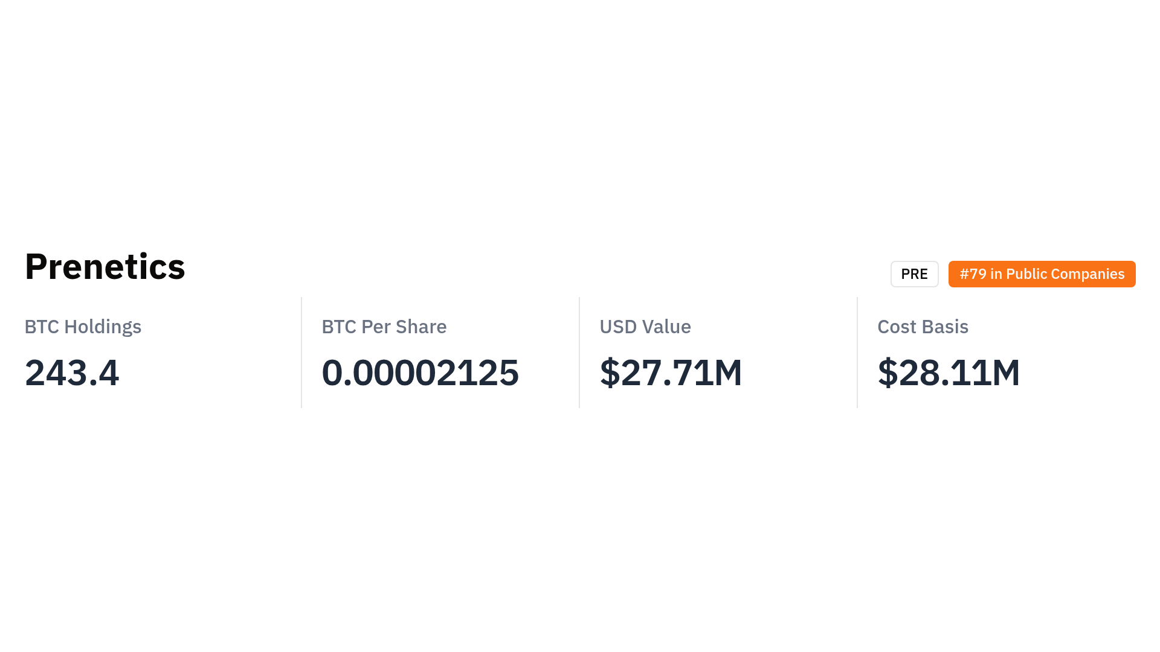Click the words Public Companies in orange badge
The image size is (1160, 652).
(x=1065, y=274)
